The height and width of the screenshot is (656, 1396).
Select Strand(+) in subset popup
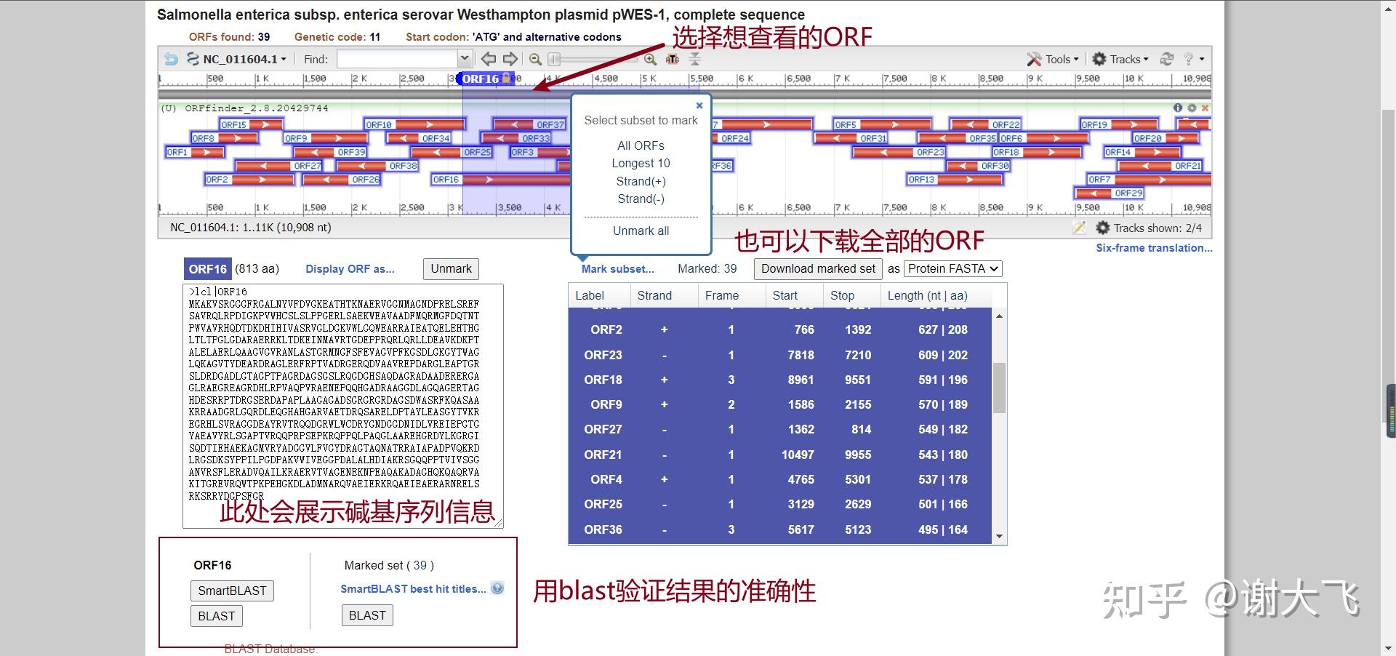click(641, 181)
